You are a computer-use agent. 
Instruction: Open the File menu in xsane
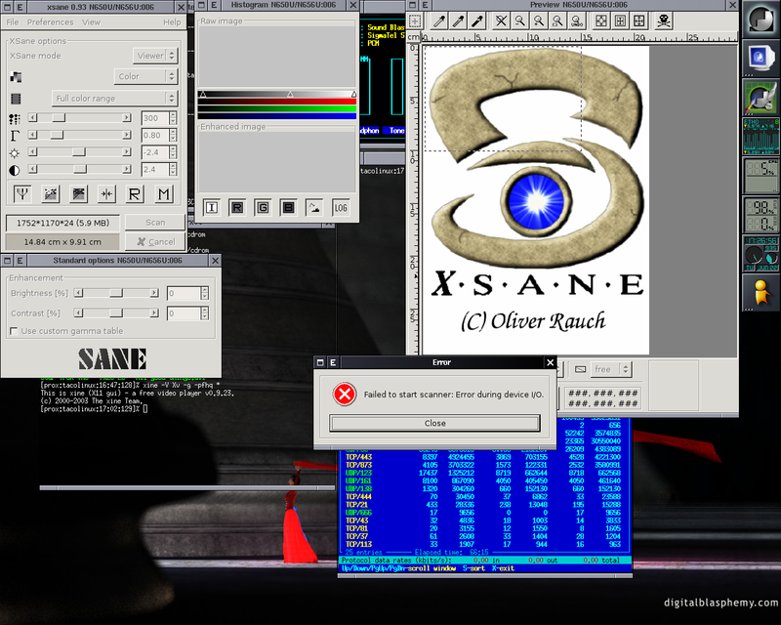(x=13, y=21)
